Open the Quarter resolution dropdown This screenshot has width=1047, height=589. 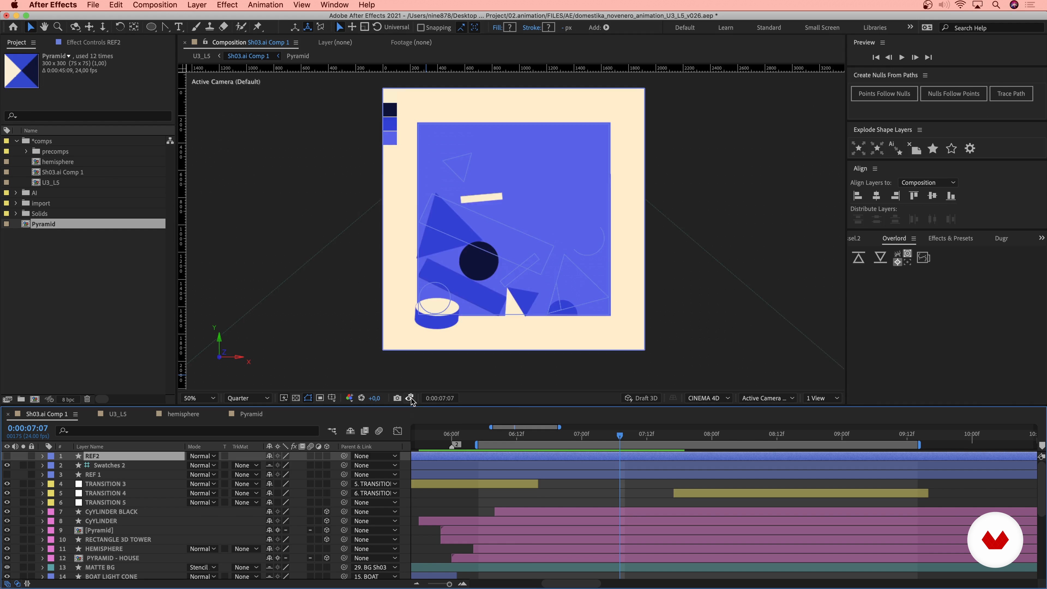tap(248, 398)
